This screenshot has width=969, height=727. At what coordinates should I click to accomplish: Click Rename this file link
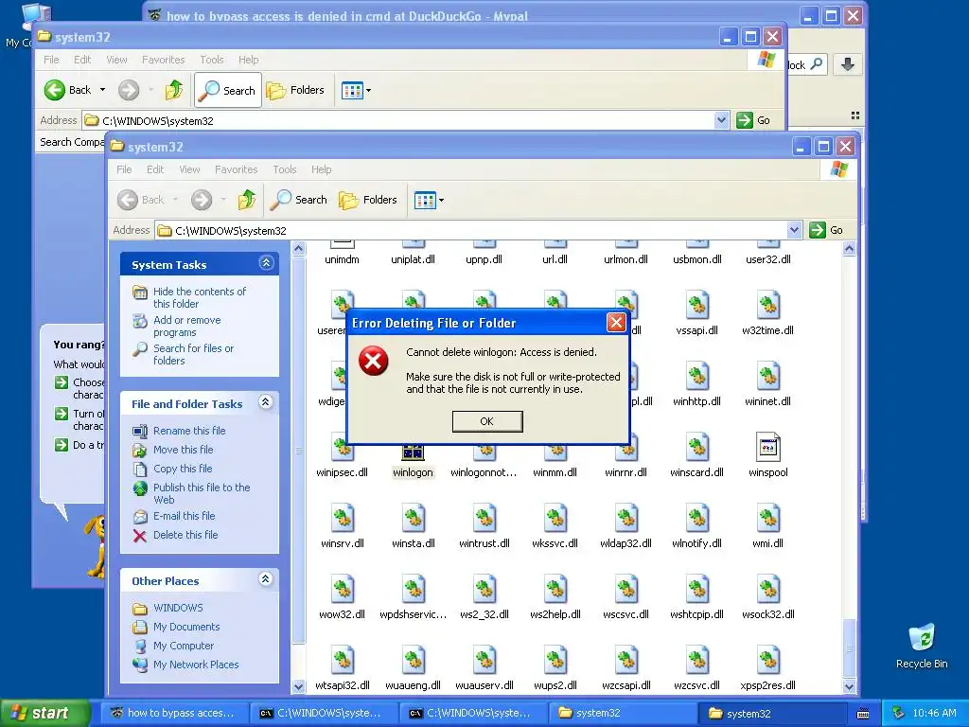point(189,431)
